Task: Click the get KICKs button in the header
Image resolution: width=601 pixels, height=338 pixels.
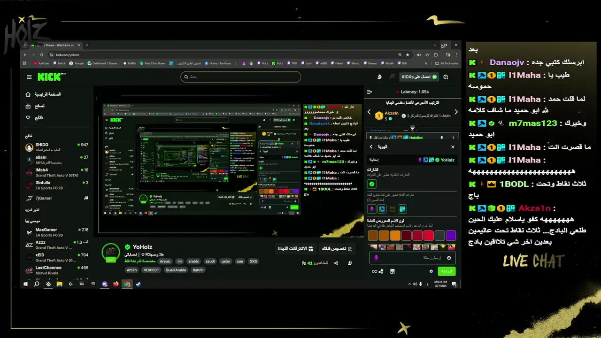Action: (x=419, y=77)
